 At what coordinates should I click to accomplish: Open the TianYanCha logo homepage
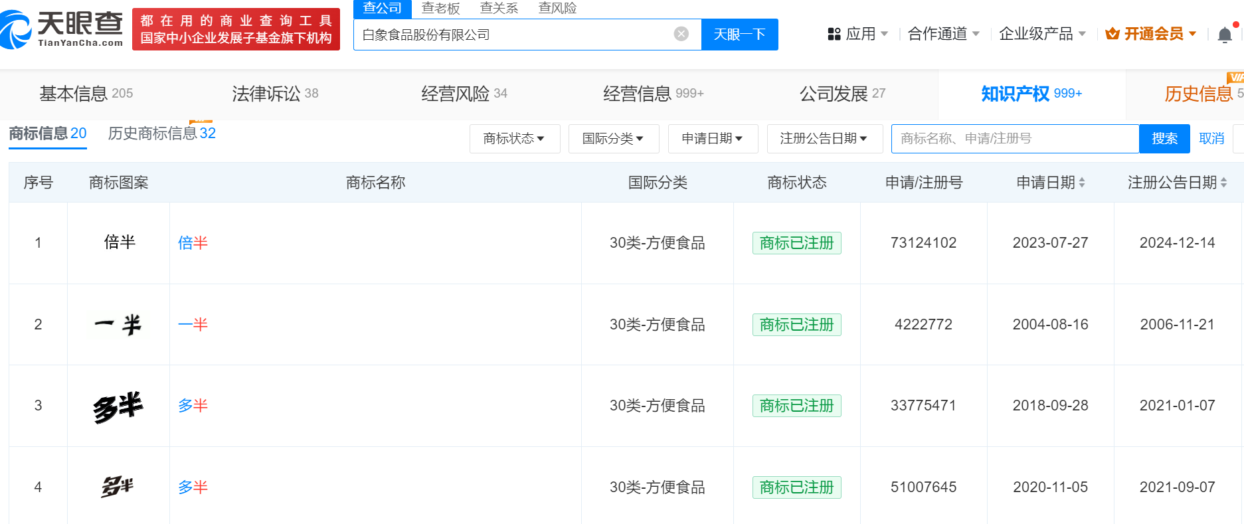coord(62,29)
